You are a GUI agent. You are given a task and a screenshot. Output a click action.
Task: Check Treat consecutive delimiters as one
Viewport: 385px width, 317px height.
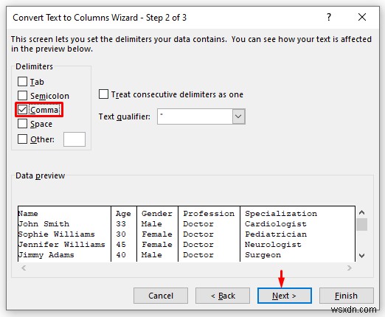(x=103, y=94)
